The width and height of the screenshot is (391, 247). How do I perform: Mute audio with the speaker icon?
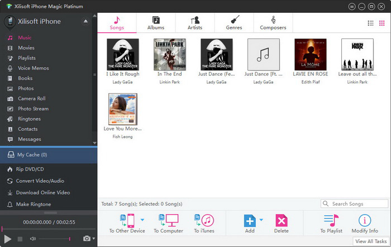(33, 239)
